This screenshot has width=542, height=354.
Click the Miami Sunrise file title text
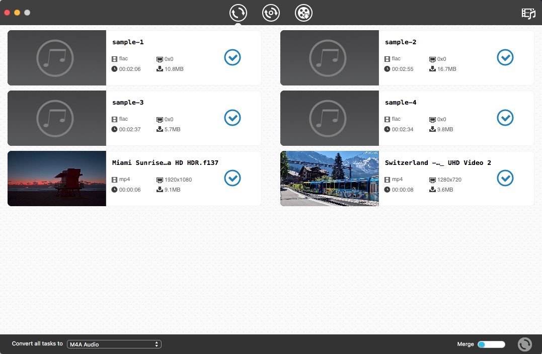pos(165,163)
